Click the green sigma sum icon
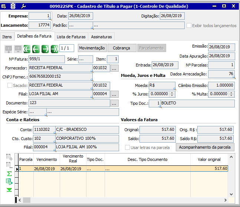 tap(9, 174)
